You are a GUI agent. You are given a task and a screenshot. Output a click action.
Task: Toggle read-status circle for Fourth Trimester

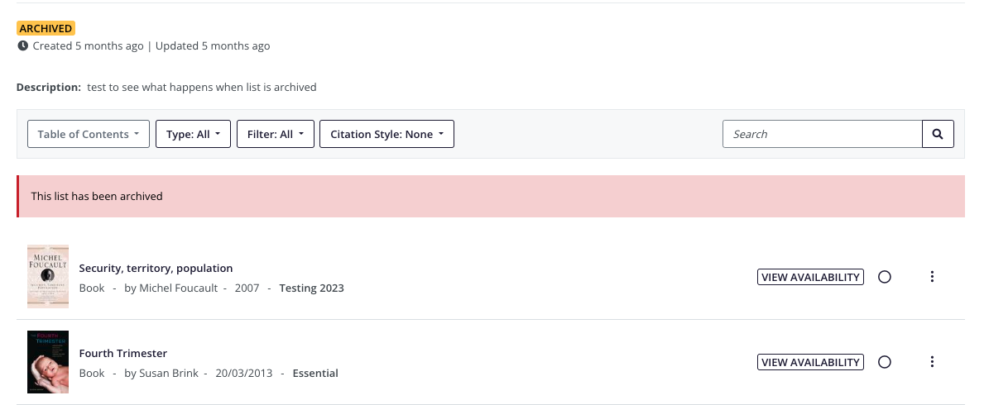coord(884,362)
